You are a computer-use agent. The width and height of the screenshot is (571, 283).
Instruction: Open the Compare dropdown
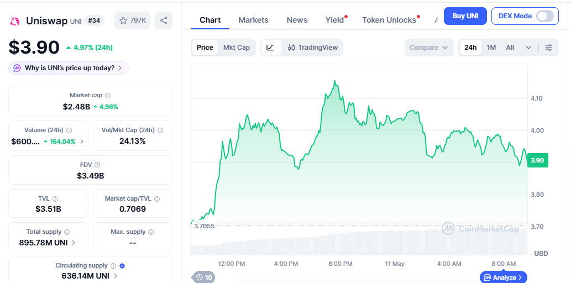pyautogui.click(x=428, y=48)
